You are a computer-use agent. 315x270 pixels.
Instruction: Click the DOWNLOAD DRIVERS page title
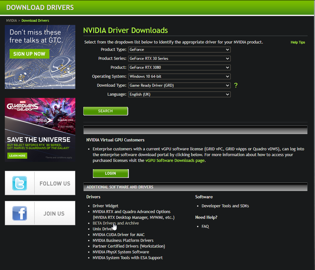tap(40, 7)
